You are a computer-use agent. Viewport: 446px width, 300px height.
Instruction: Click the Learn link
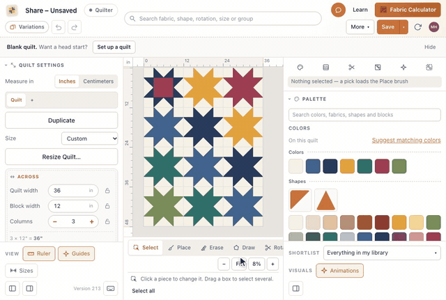[360, 10]
